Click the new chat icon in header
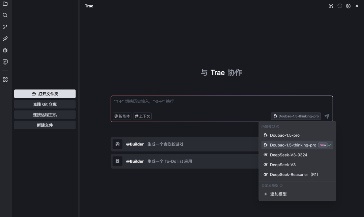This screenshot has height=217, width=364. coord(331,6)
